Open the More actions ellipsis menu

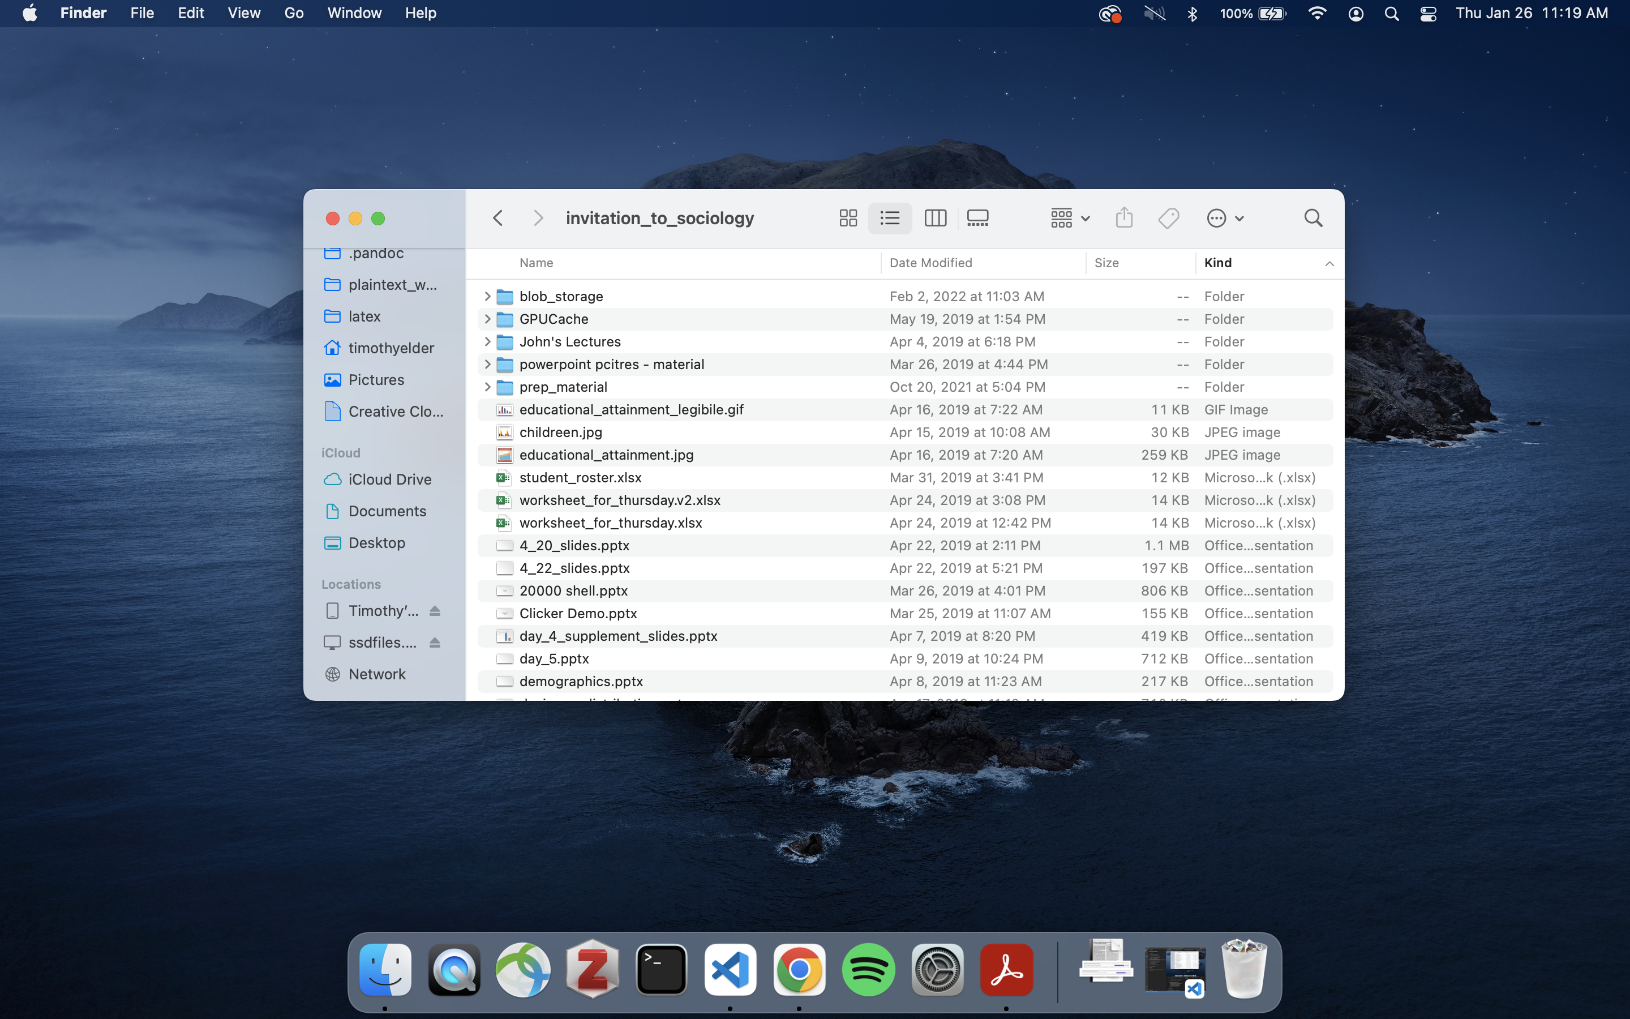[1225, 218]
